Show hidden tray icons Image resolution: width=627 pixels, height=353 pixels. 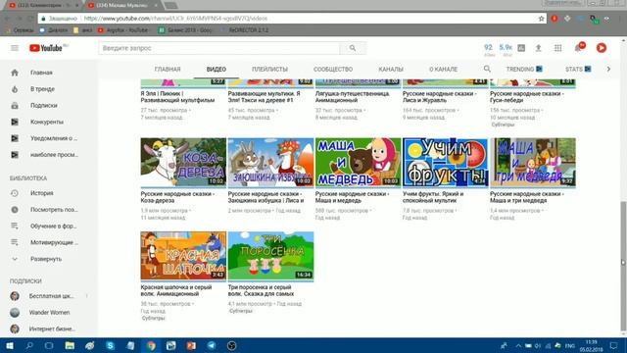(518, 346)
